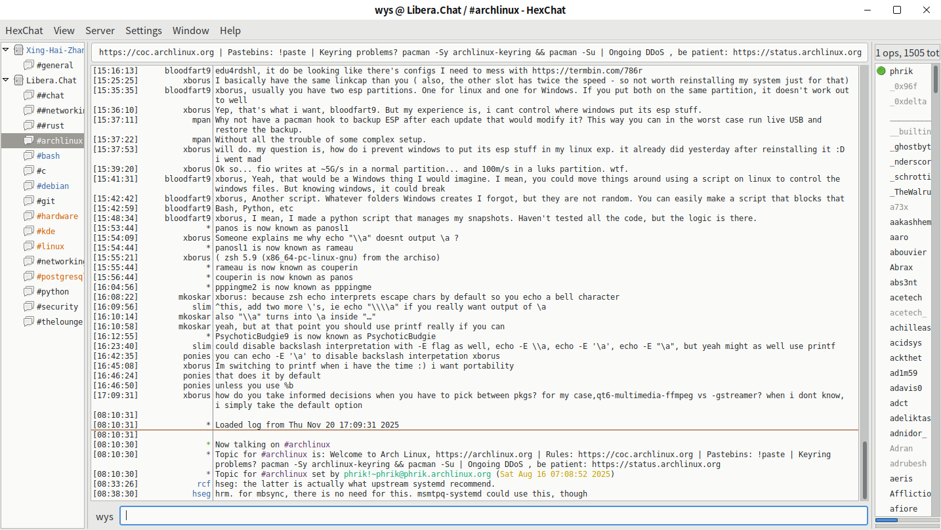Click the chat icon next to ##rust

click(x=28, y=125)
